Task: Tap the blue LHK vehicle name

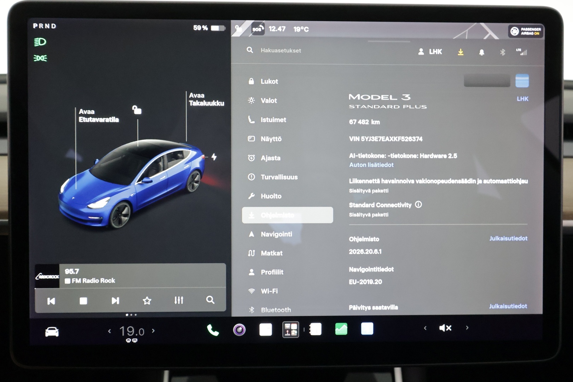Action: click(x=522, y=99)
